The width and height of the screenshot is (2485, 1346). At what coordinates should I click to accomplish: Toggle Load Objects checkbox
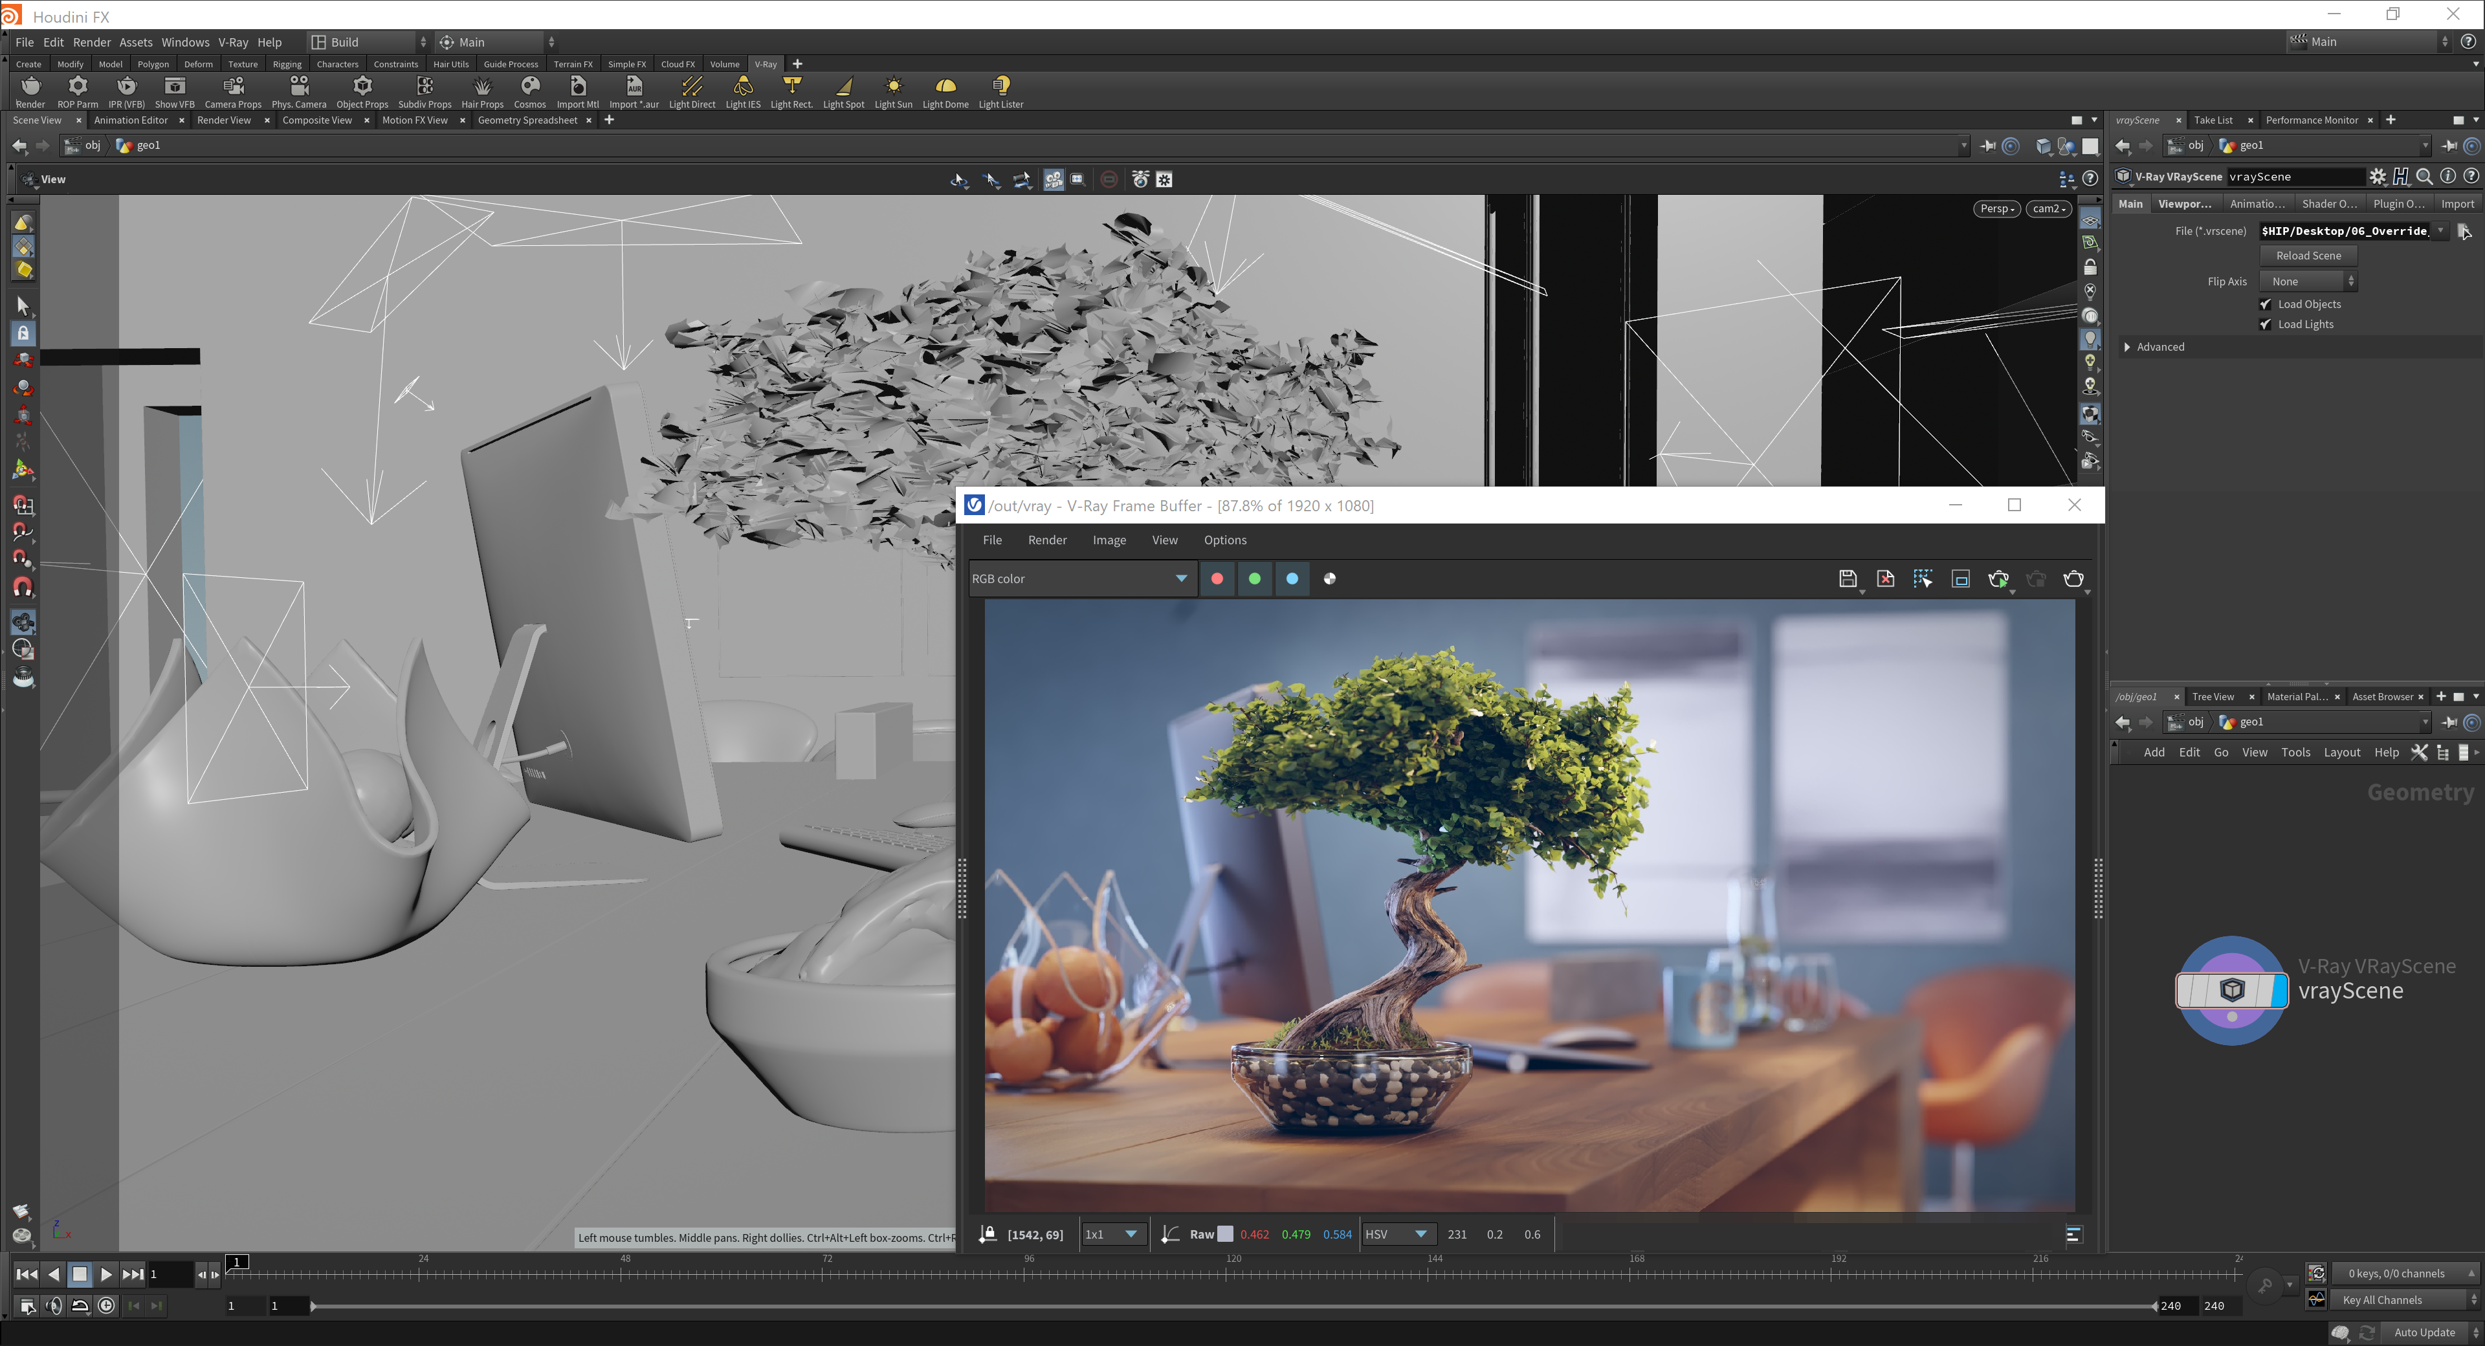point(2265,304)
